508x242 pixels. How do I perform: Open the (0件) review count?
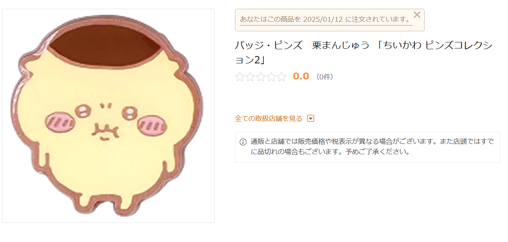pyautogui.click(x=325, y=77)
